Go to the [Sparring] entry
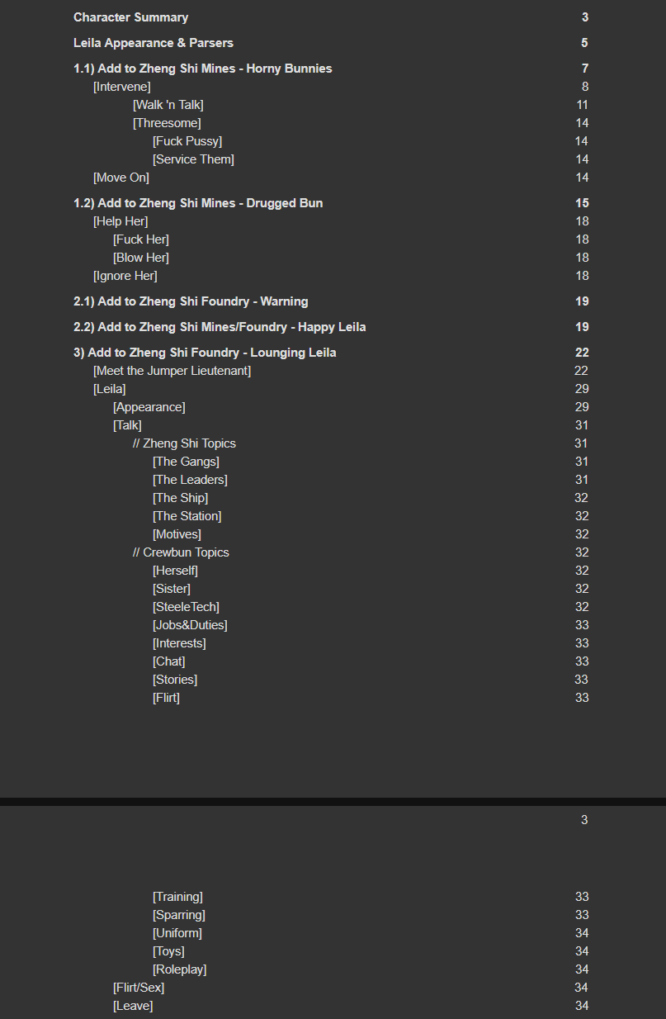This screenshot has width=666, height=1019. (178, 915)
